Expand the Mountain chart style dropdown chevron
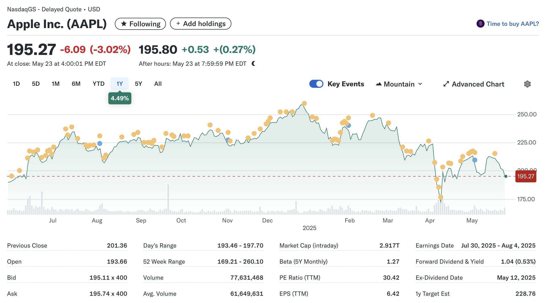This screenshot has width=545, height=303. [x=420, y=84]
